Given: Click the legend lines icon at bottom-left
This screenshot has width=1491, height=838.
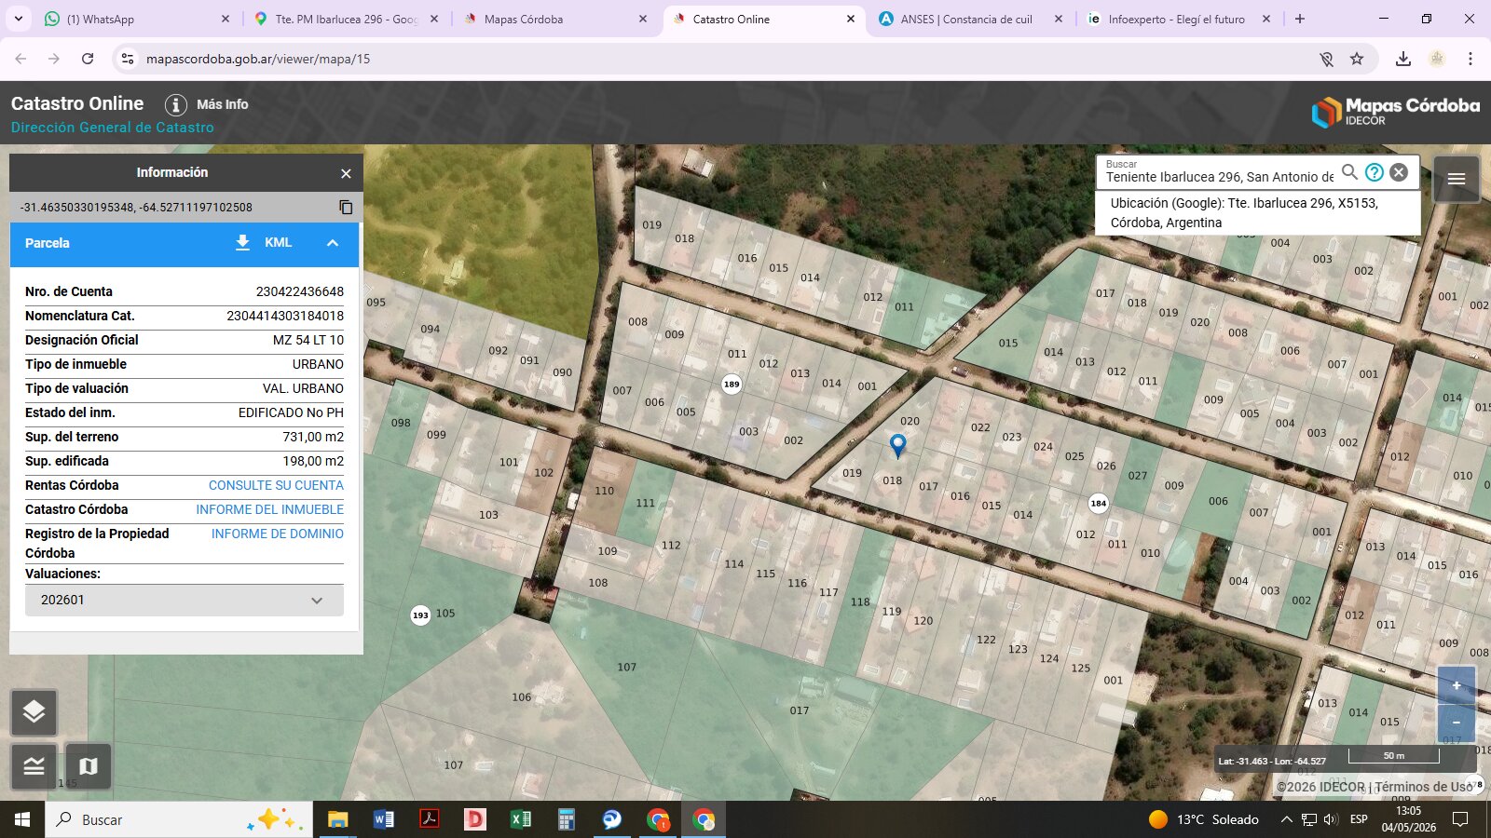Looking at the screenshot, I should (x=34, y=766).
